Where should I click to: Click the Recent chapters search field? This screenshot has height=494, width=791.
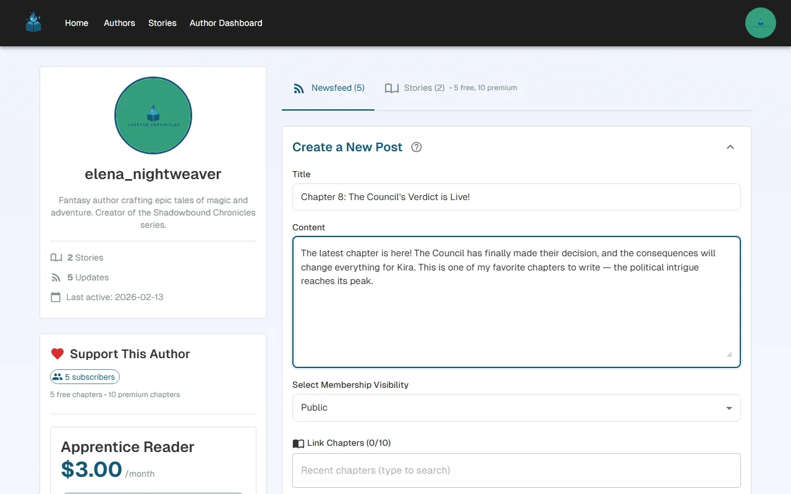[516, 471]
